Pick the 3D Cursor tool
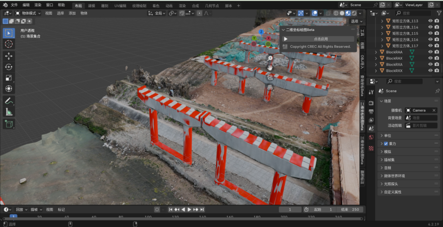Image resolution: width=443 pixels, height=227 pixels. [9, 44]
